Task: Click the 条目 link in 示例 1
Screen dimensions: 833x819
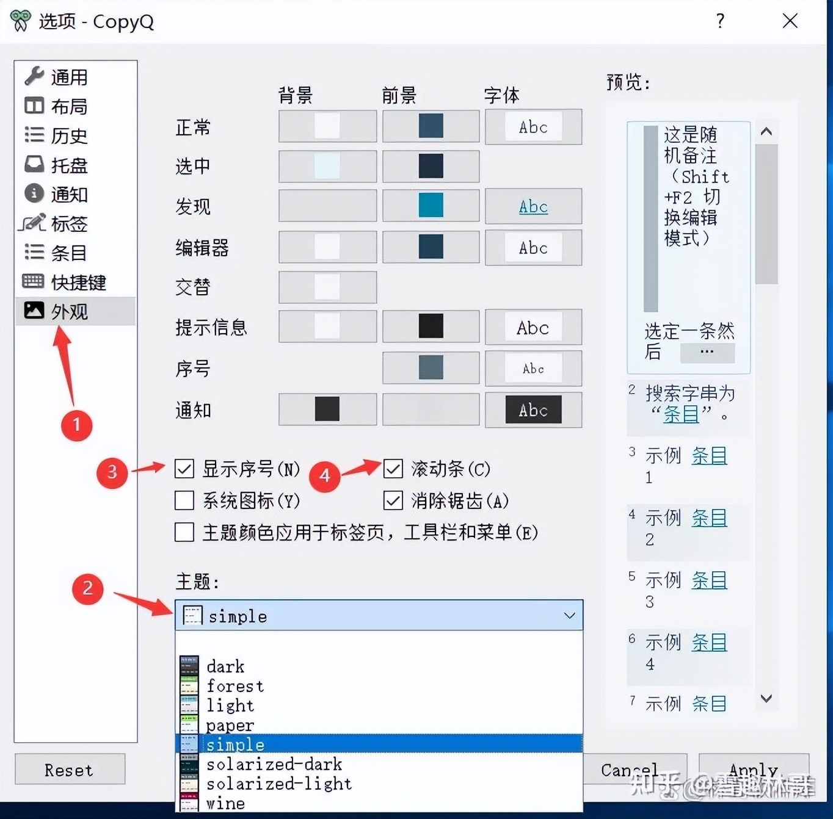Action: click(709, 455)
